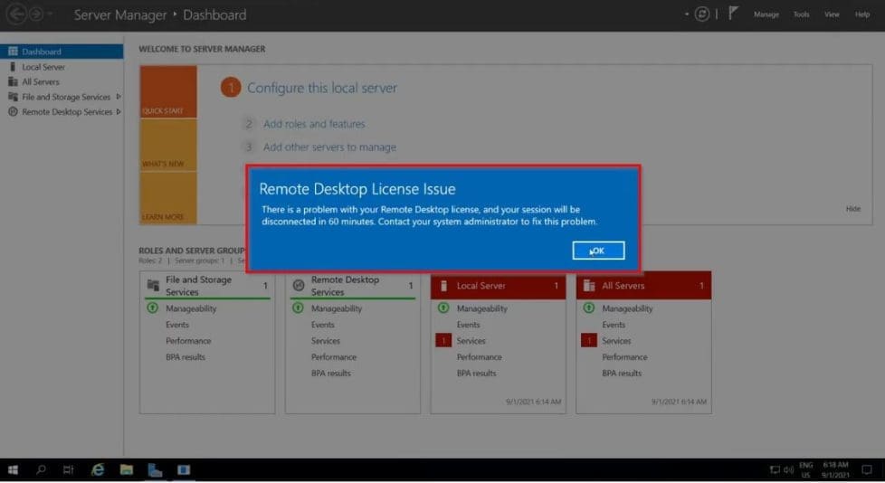
Task: Open Windows Start button
Action: point(14,470)
